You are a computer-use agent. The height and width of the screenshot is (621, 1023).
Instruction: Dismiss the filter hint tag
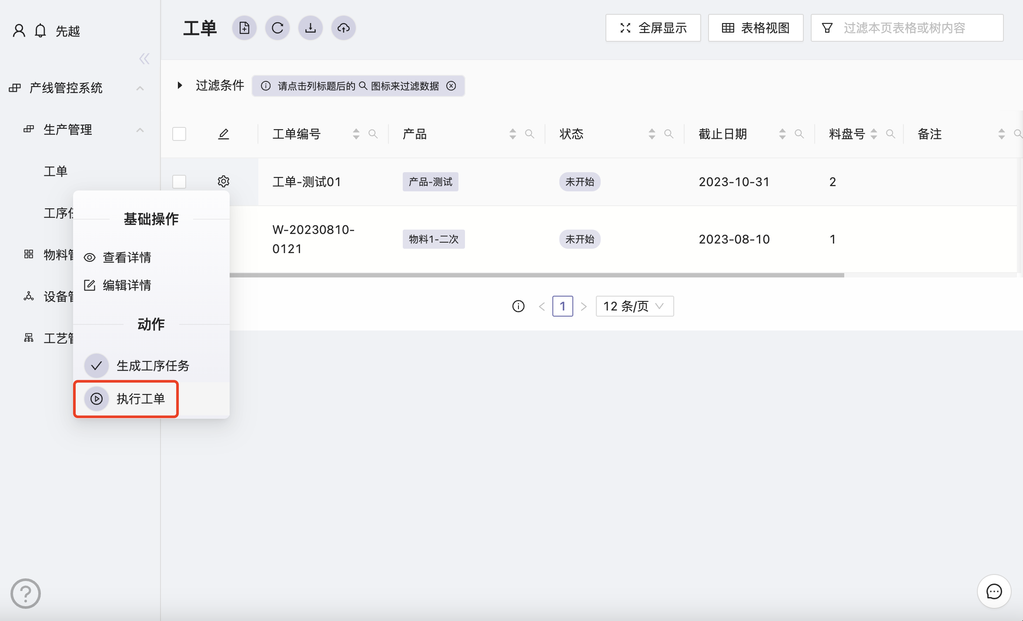click(x=451, y=86)
